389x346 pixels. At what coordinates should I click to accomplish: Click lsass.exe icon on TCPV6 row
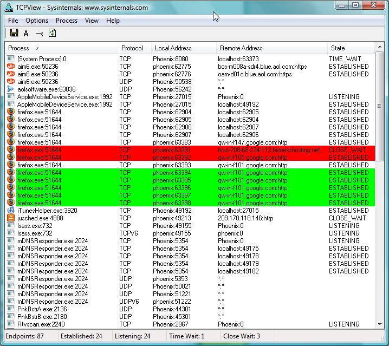pos(11,233)
